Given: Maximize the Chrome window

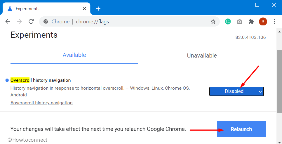Looking at the screenshot, I should 257,5.
